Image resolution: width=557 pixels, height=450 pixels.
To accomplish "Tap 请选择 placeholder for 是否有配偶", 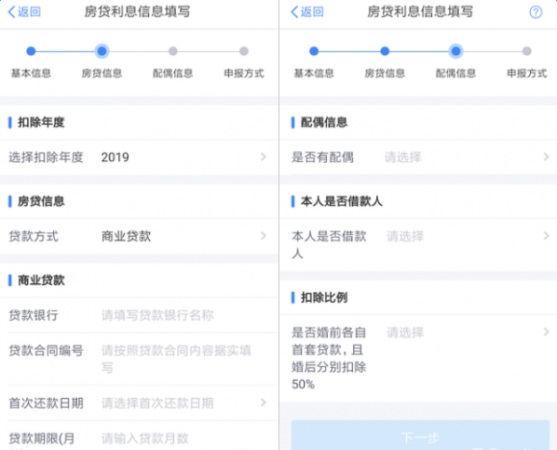I will (402, 157).
